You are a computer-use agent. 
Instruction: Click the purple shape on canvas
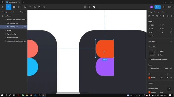105,67
